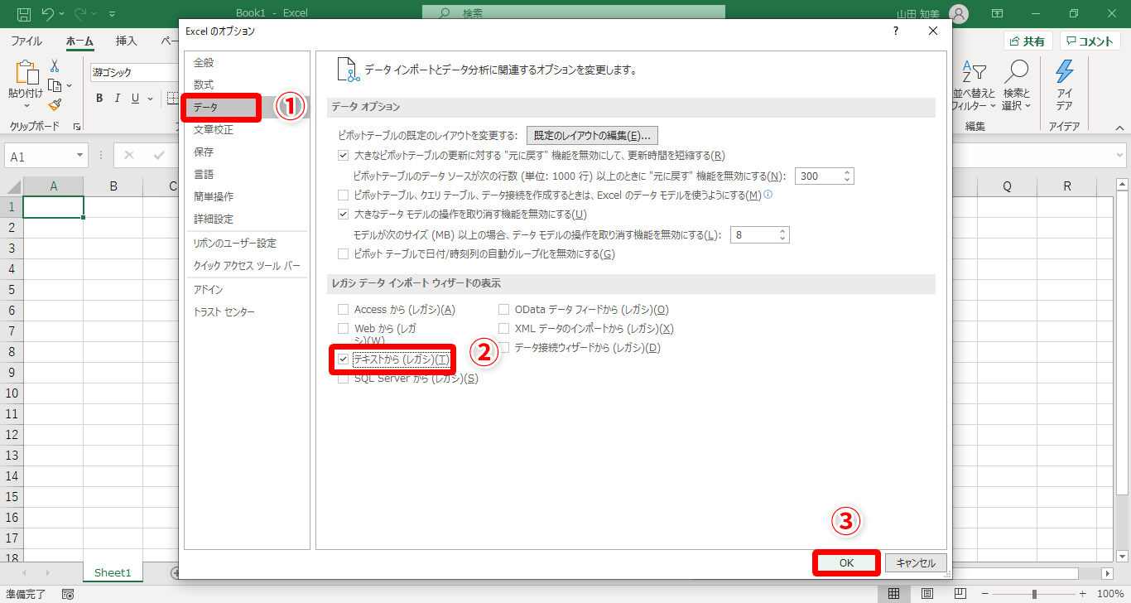Viewport: 1131px width, 603px height.
Task: Toggle the 大きなピボットテーブルの更新 undo-disable checkbox
Action: point(344,155)
